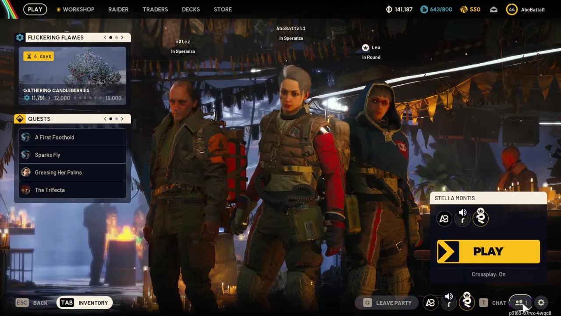Click the AB player avatar in bottom bar
The height and width of the screenshot is (316, 561).
(430, 303)
